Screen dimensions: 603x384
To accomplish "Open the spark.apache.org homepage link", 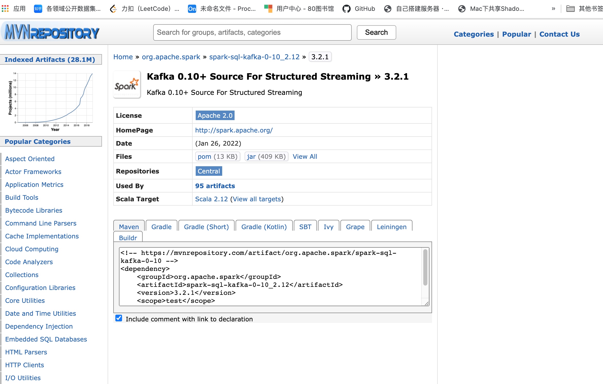I will (234, 130).
